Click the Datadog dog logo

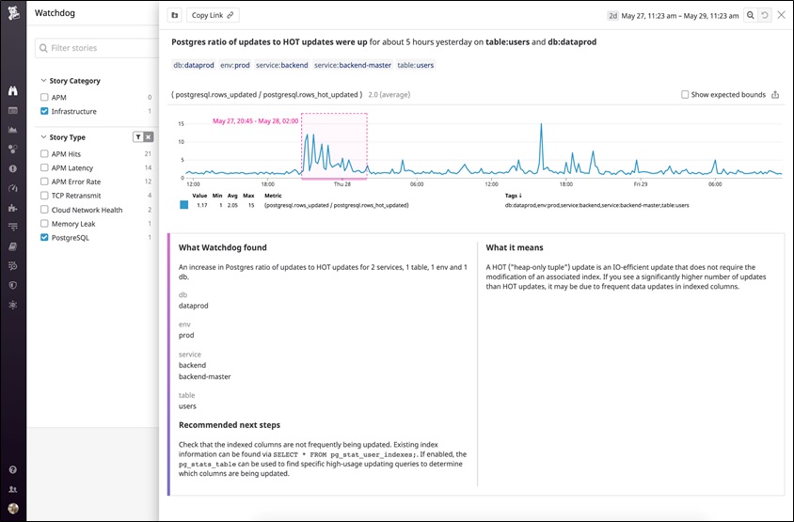13,13
